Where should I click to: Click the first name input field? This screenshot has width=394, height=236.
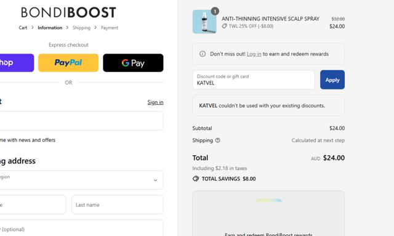33,205
